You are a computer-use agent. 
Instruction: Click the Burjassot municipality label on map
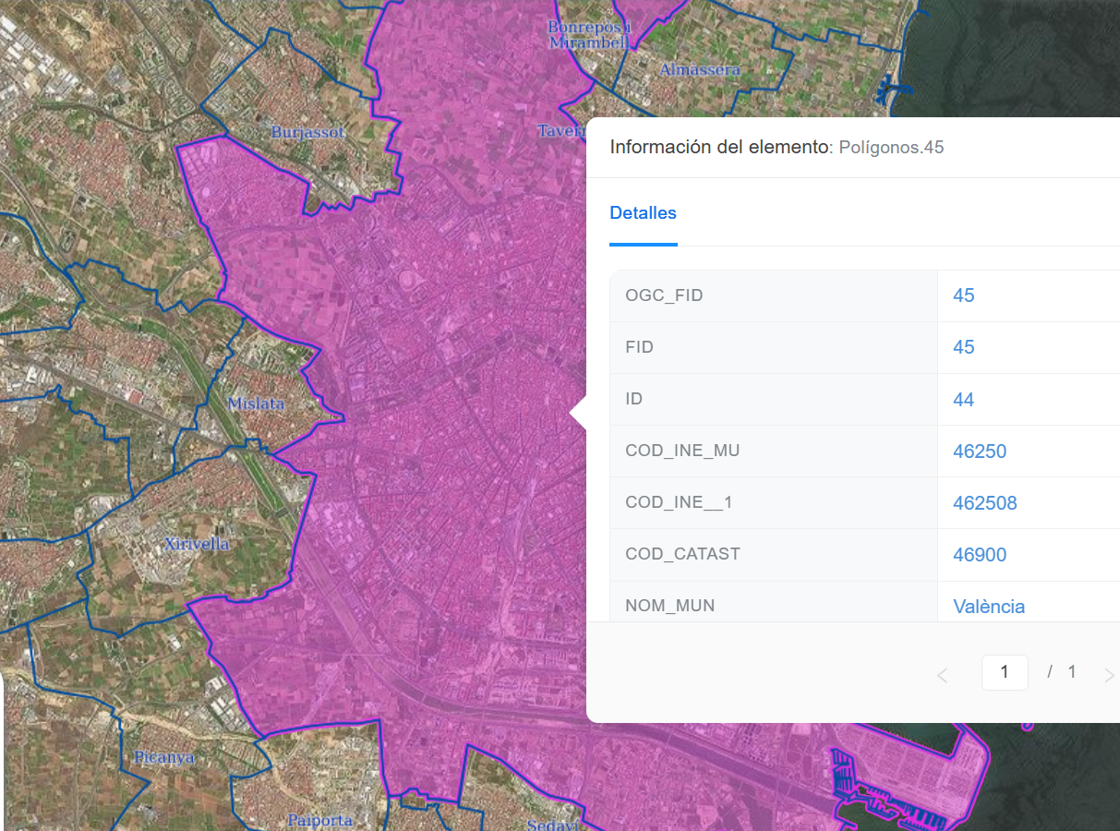coord(307,133)
